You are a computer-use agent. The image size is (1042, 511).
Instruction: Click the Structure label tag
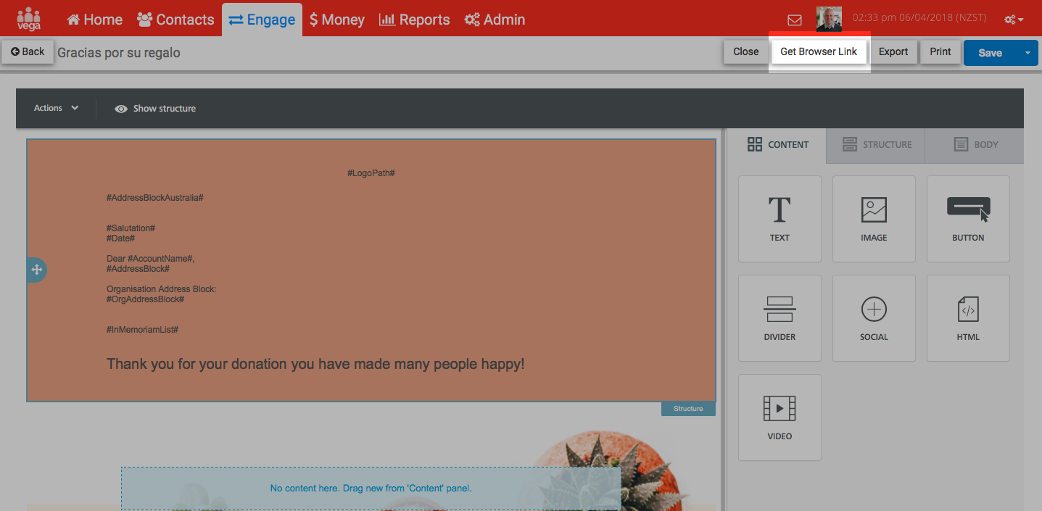(x=688, y=409)
